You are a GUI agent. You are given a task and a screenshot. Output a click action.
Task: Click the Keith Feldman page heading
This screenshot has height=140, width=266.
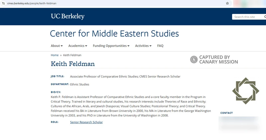point(73,64)
